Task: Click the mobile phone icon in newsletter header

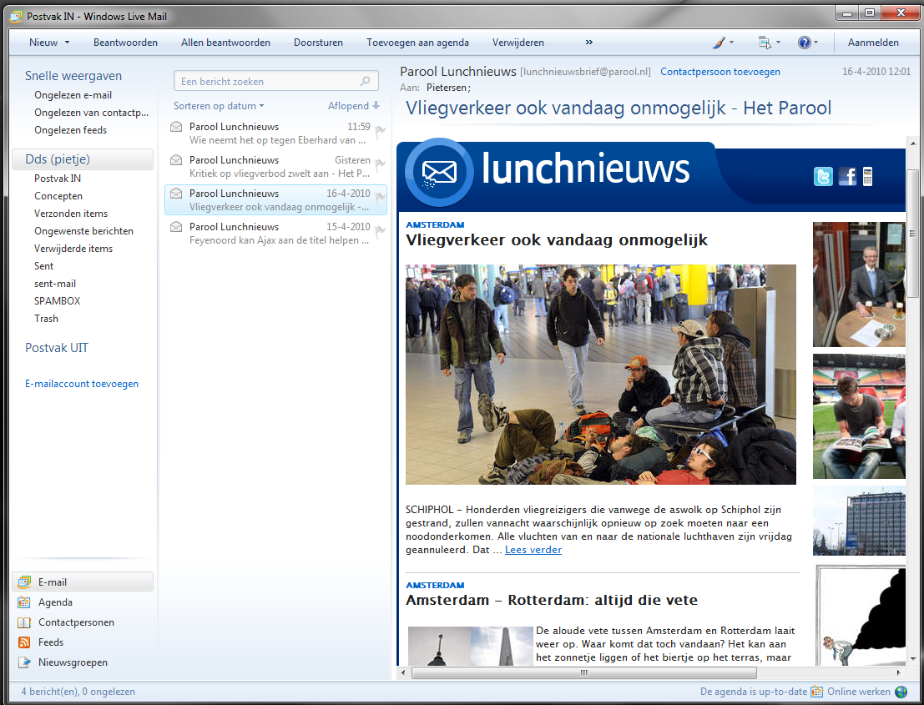Action: tap(867, 176)
